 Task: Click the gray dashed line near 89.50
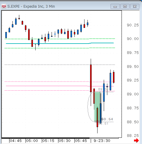60,65
